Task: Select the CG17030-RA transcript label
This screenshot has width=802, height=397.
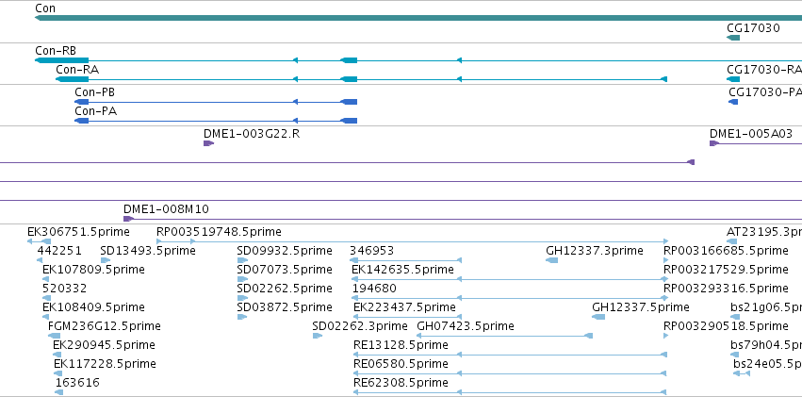Action: 764,70
